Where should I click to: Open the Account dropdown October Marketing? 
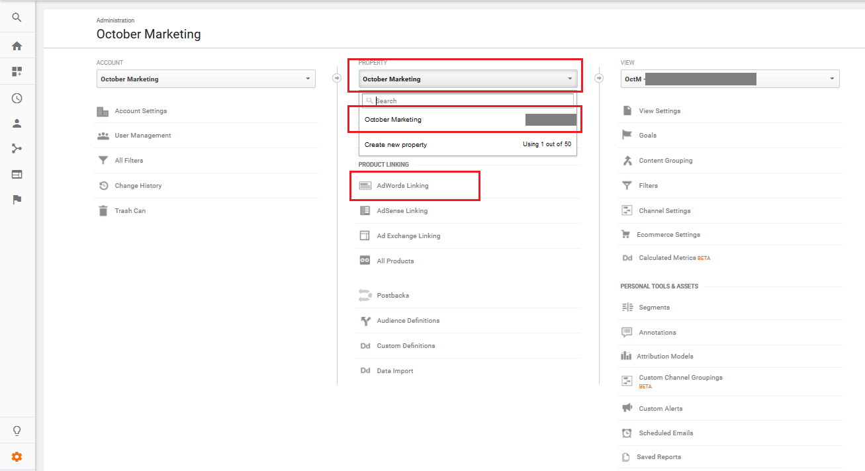pyautogui.click(x=206, y=79)
